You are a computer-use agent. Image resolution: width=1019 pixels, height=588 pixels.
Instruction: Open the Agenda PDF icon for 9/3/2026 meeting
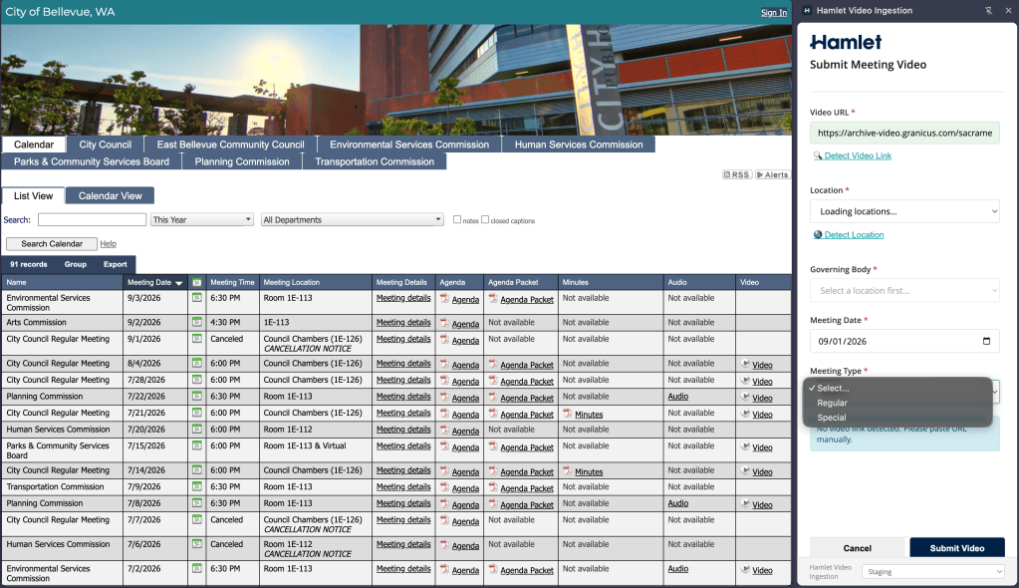(x=444, y=299)
